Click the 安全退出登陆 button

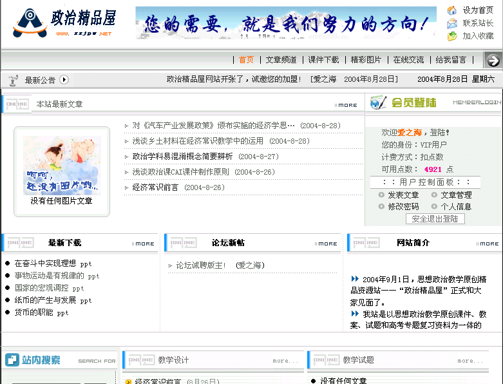435,219
